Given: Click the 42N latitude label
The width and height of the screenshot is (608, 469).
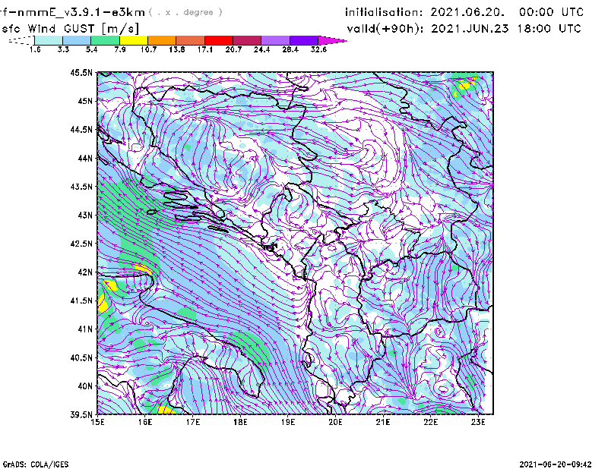Looking at the screenshot, I should click(x=85, y=272).
